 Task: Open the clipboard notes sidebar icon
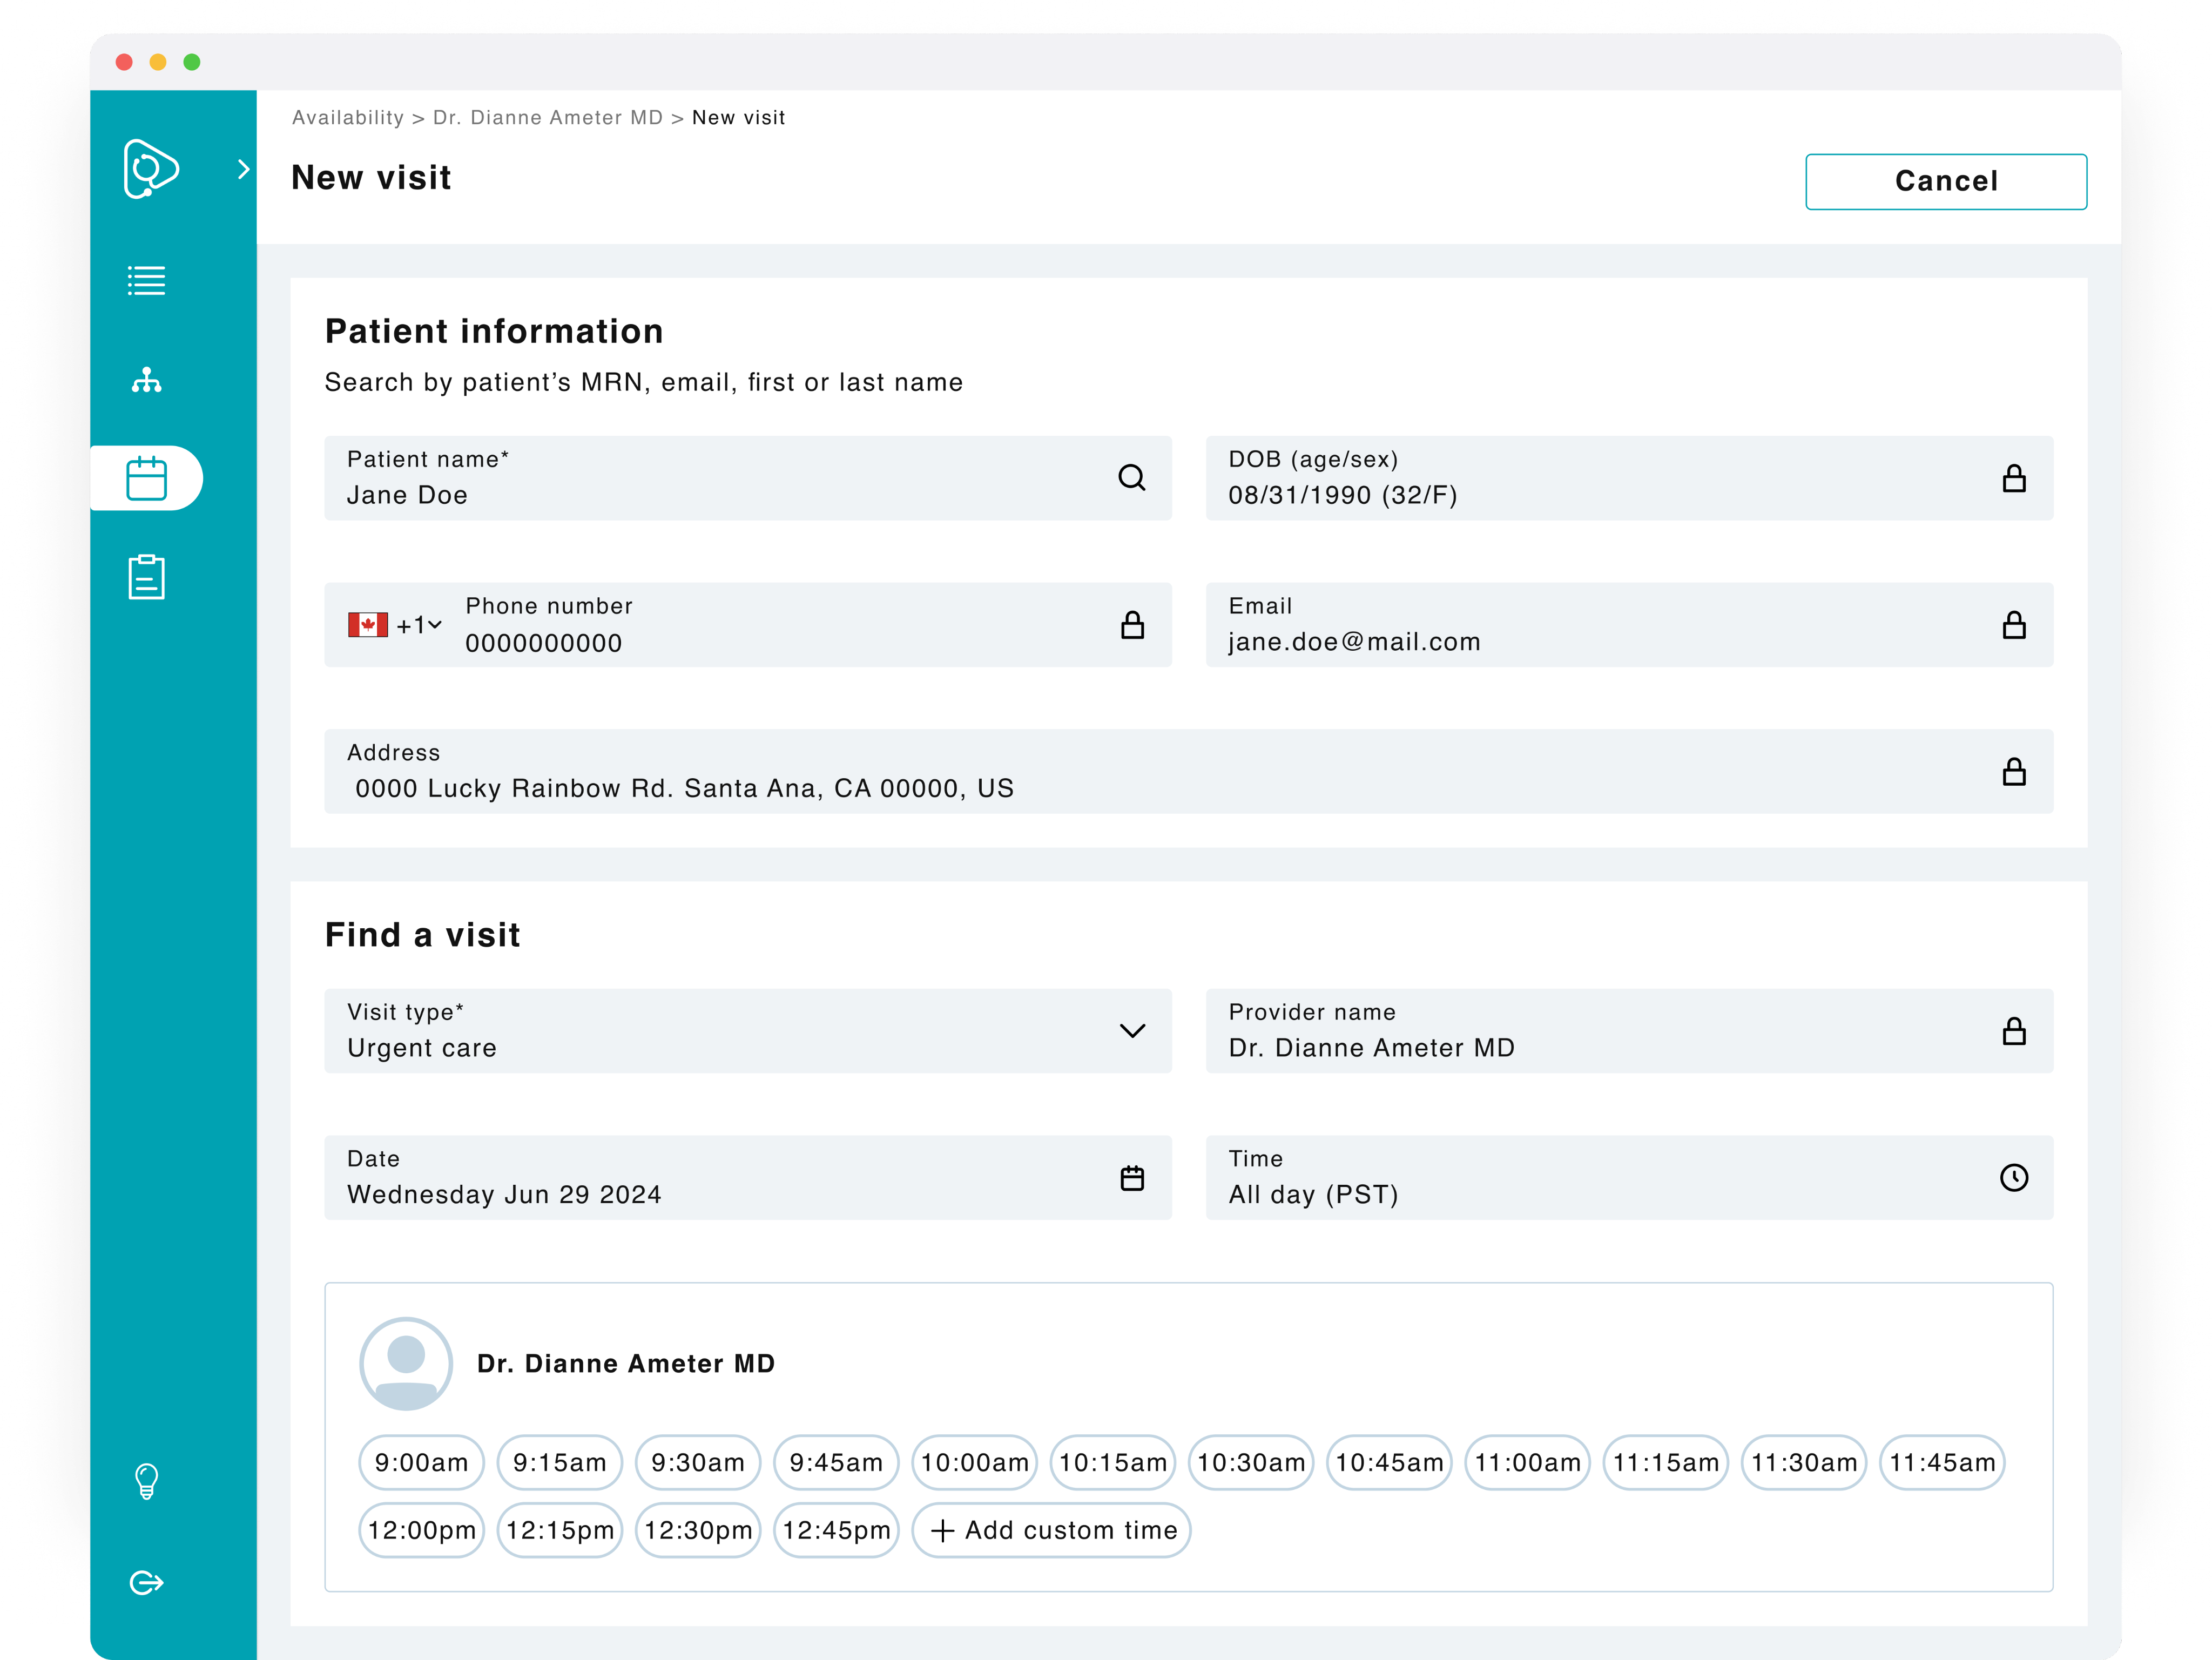pos(147,575)
